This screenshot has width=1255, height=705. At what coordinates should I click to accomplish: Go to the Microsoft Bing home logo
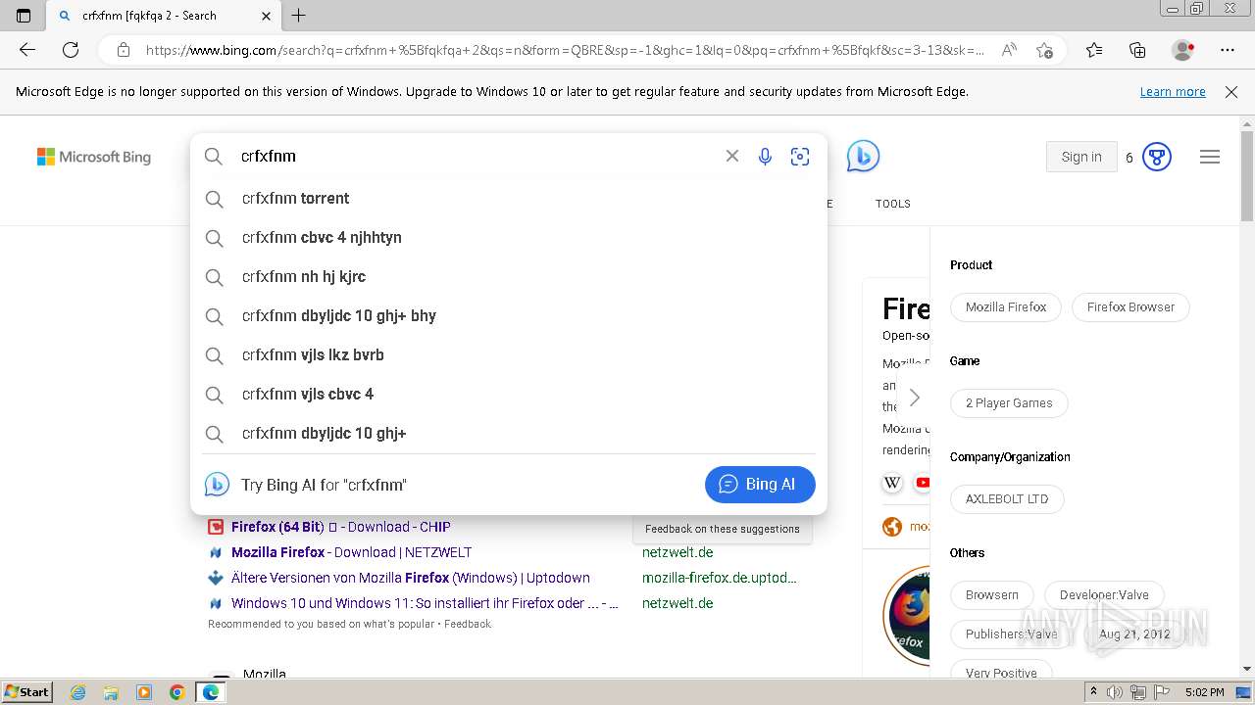(x=94, y=157)
